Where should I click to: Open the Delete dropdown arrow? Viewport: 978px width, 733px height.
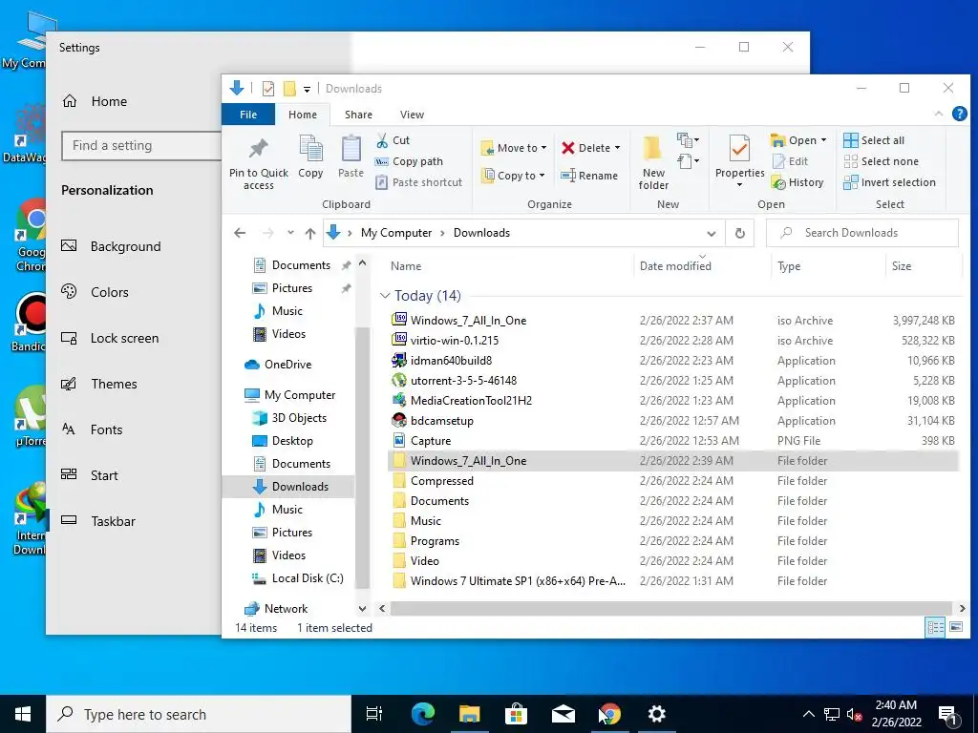point(618,148)
